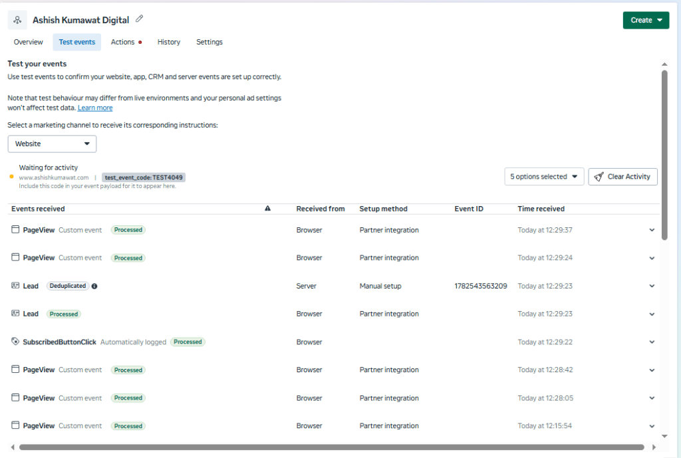Follow the Learn more link
Viewport: 681px width, 458px height.
(x=95, y=108)
